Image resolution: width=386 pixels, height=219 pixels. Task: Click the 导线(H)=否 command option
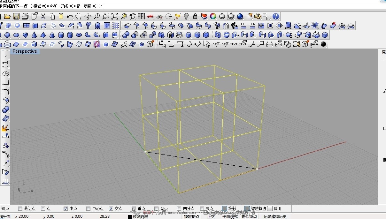pos(70,6)
